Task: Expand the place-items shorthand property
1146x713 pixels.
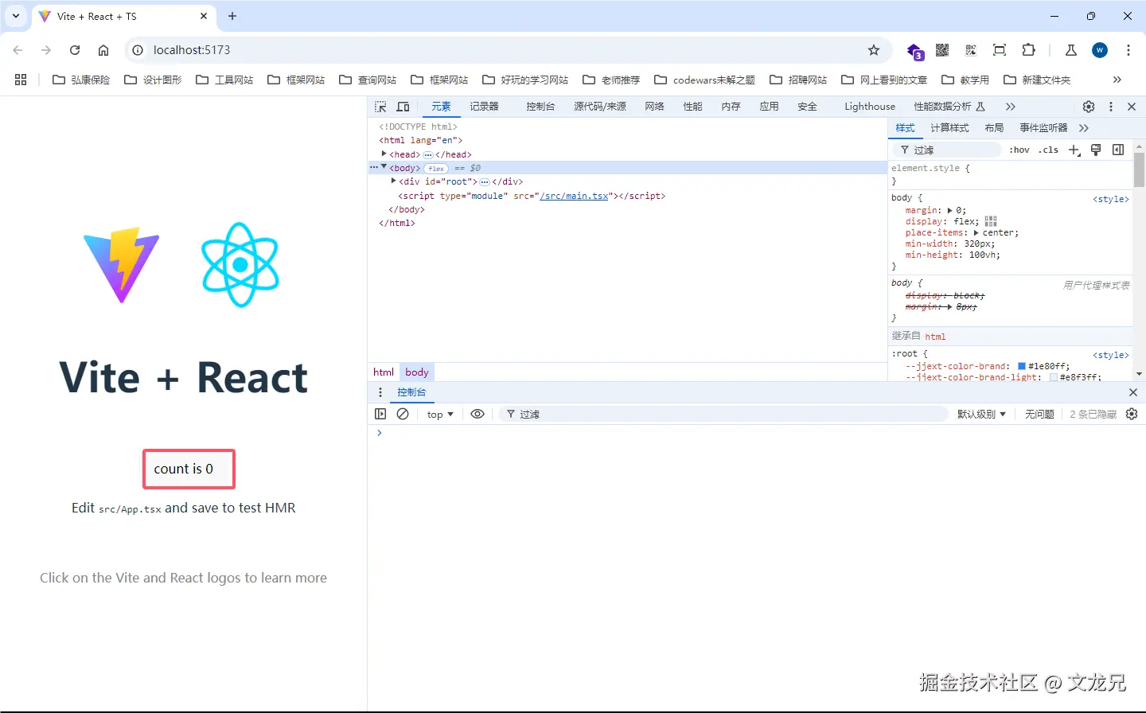Action: (x=976, y=233)
